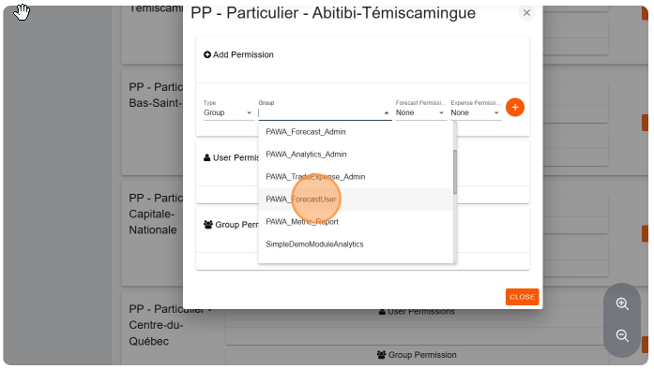This screenshot has width=654, height=369.
Task: Expand the Forecast Permission None dropdown
Action: pos(420,112)
